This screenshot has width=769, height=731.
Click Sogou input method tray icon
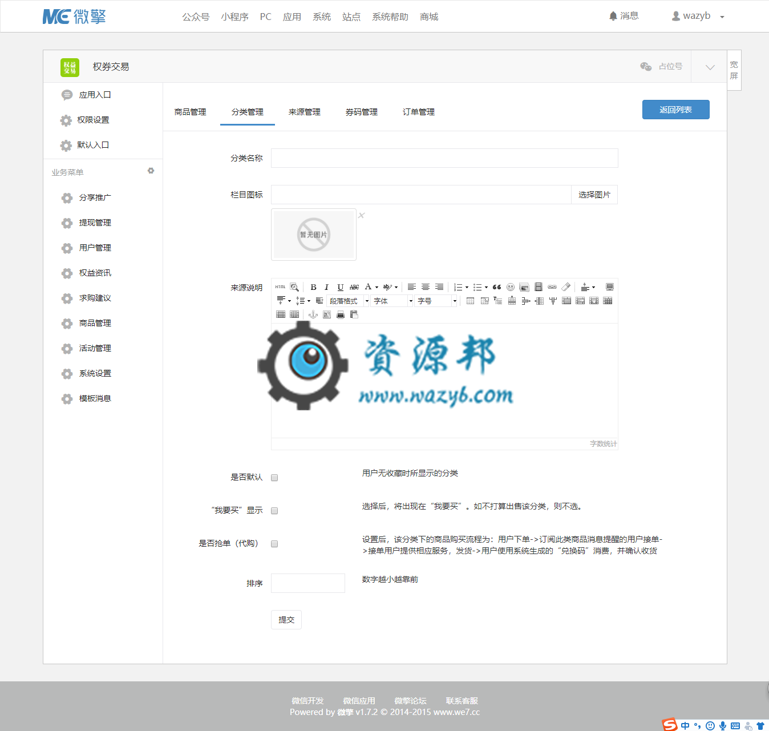point(670,725)
